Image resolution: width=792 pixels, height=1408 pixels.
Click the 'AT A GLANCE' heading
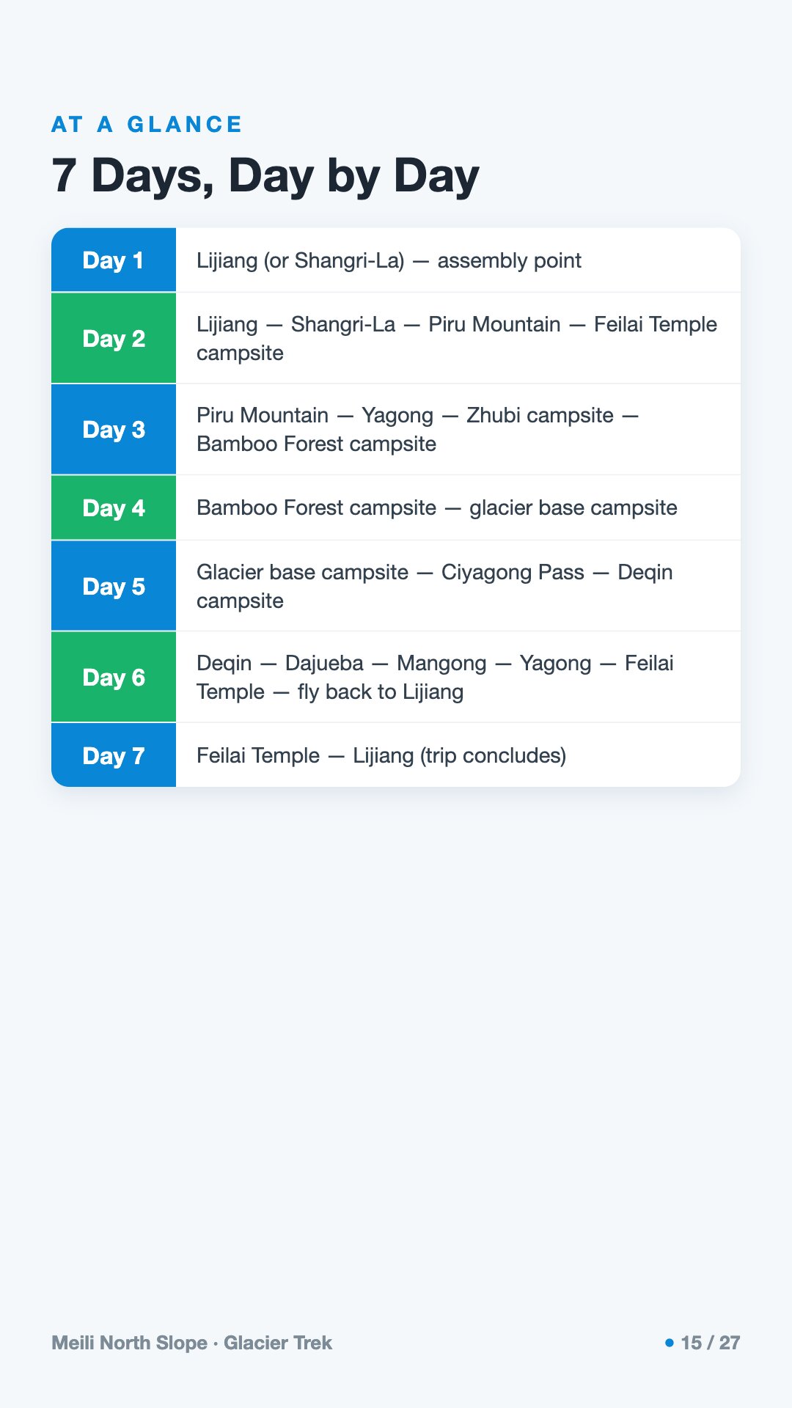[x=147, y=124]
